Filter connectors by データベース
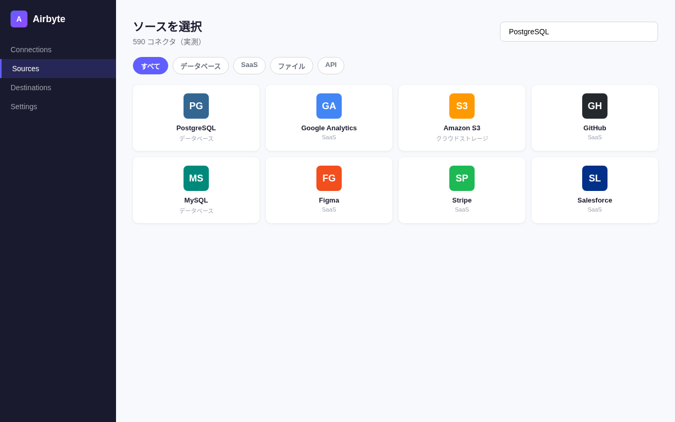The image size is (675, 422). [200, 66]
